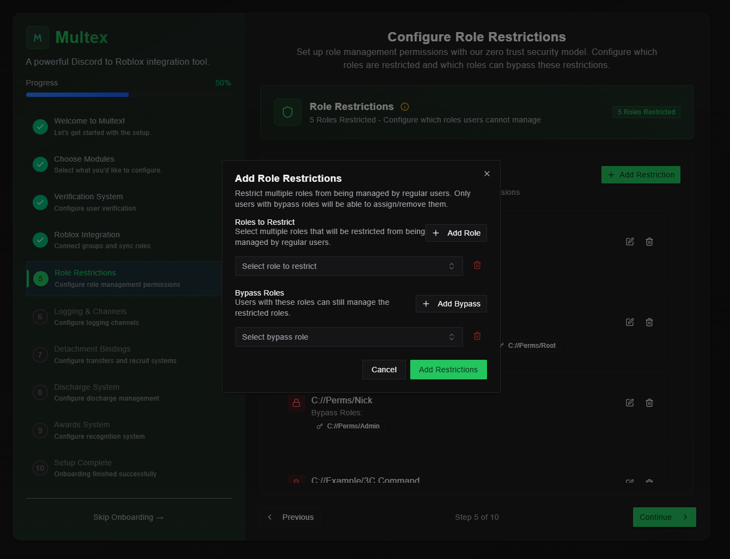Click the 5 Roles Restricted badge
The width and height of the screenshot is (730, 559).
pos(646,112)
